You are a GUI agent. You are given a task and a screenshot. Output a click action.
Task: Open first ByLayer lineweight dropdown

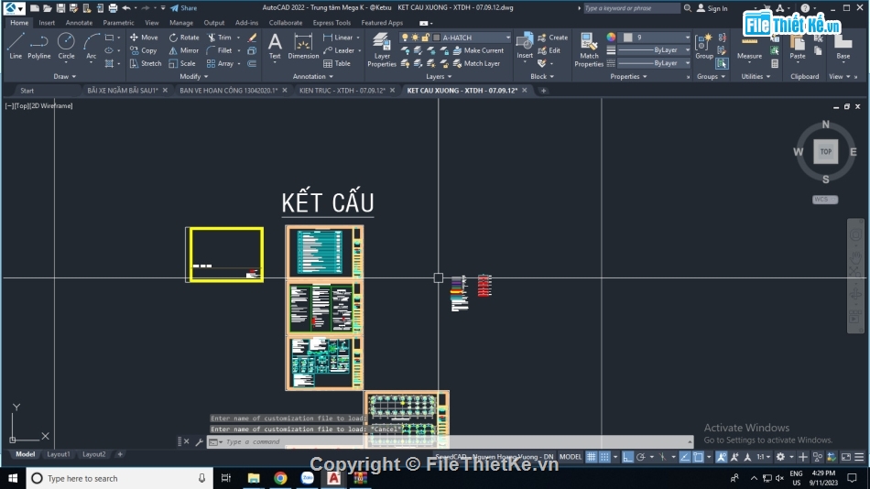click(x=654, y=50)
